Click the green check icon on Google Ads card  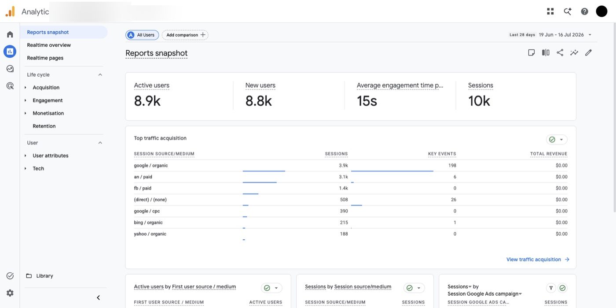[562, 288]
